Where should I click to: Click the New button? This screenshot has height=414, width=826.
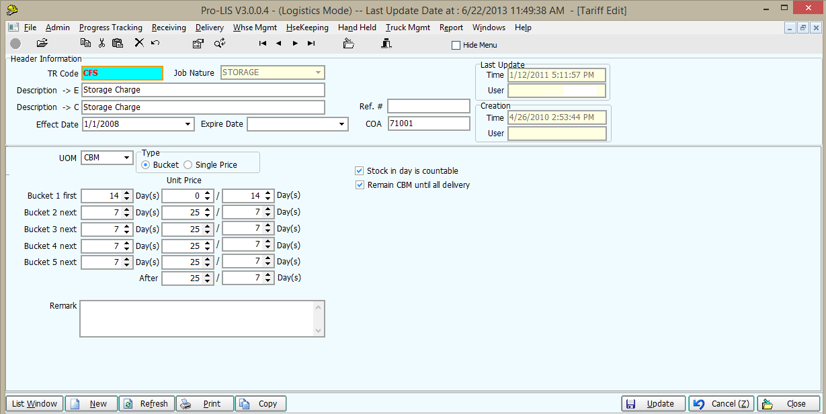[x=91, y=404]
